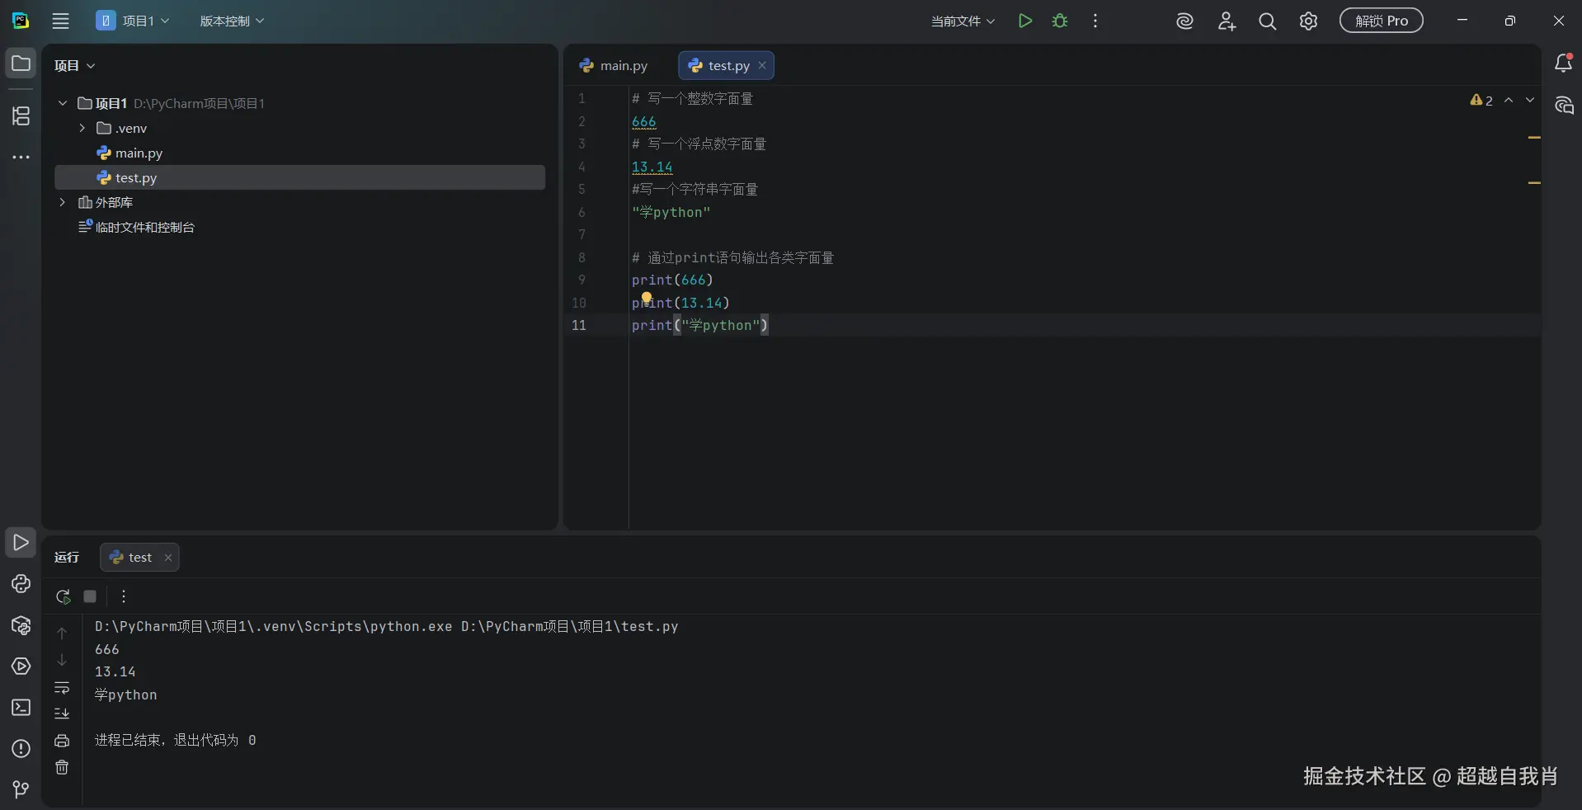Start debugging the current file
The height and width of the screenshot is (810, 1582).
(x=1060, y=21)
